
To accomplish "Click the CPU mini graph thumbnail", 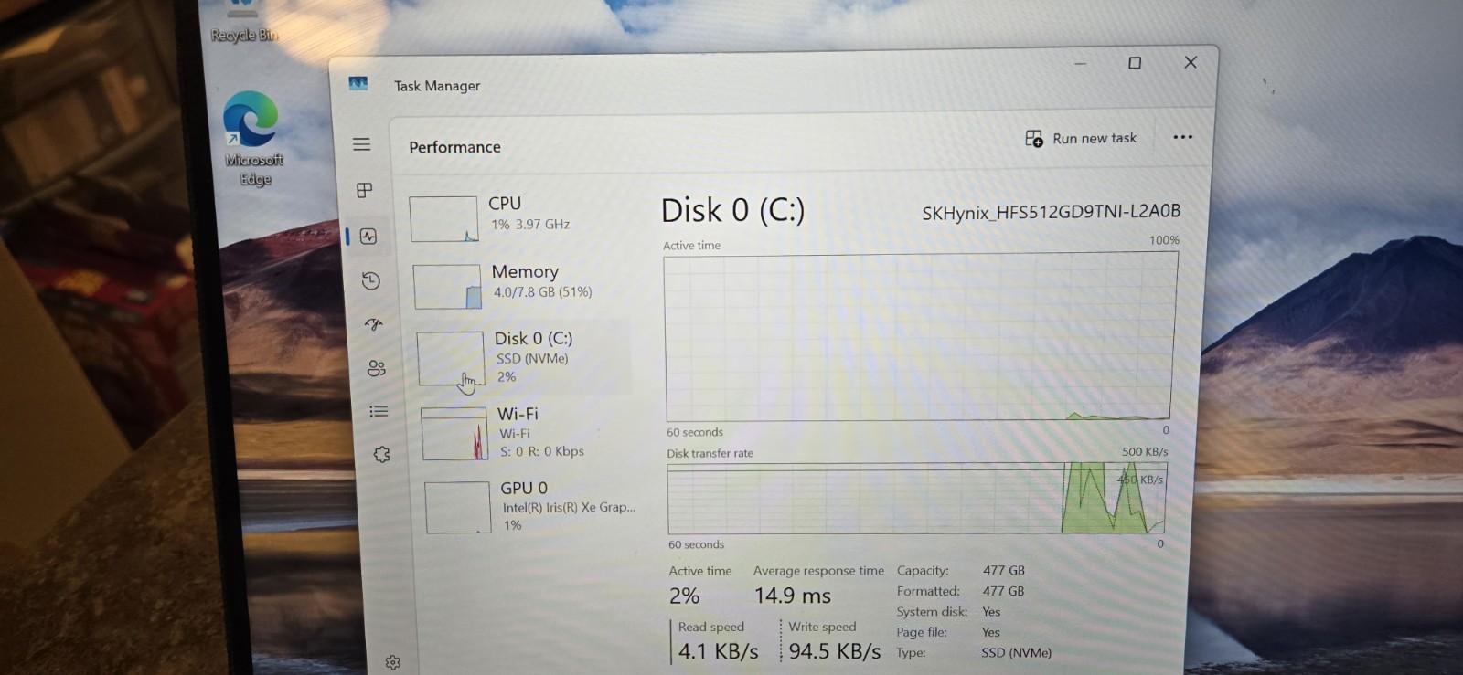I will tap(443, 219).
